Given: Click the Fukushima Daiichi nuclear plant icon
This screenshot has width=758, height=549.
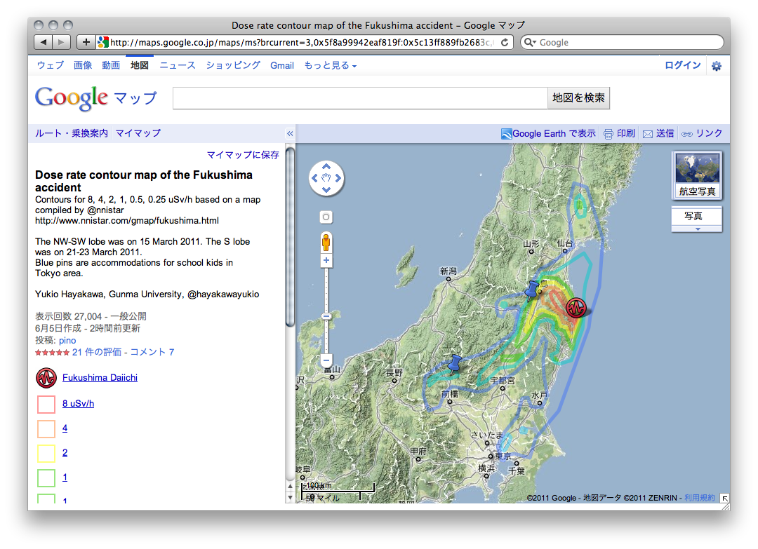Looking at the screenshot, I should pyautogui.click(x=576, y=307).
